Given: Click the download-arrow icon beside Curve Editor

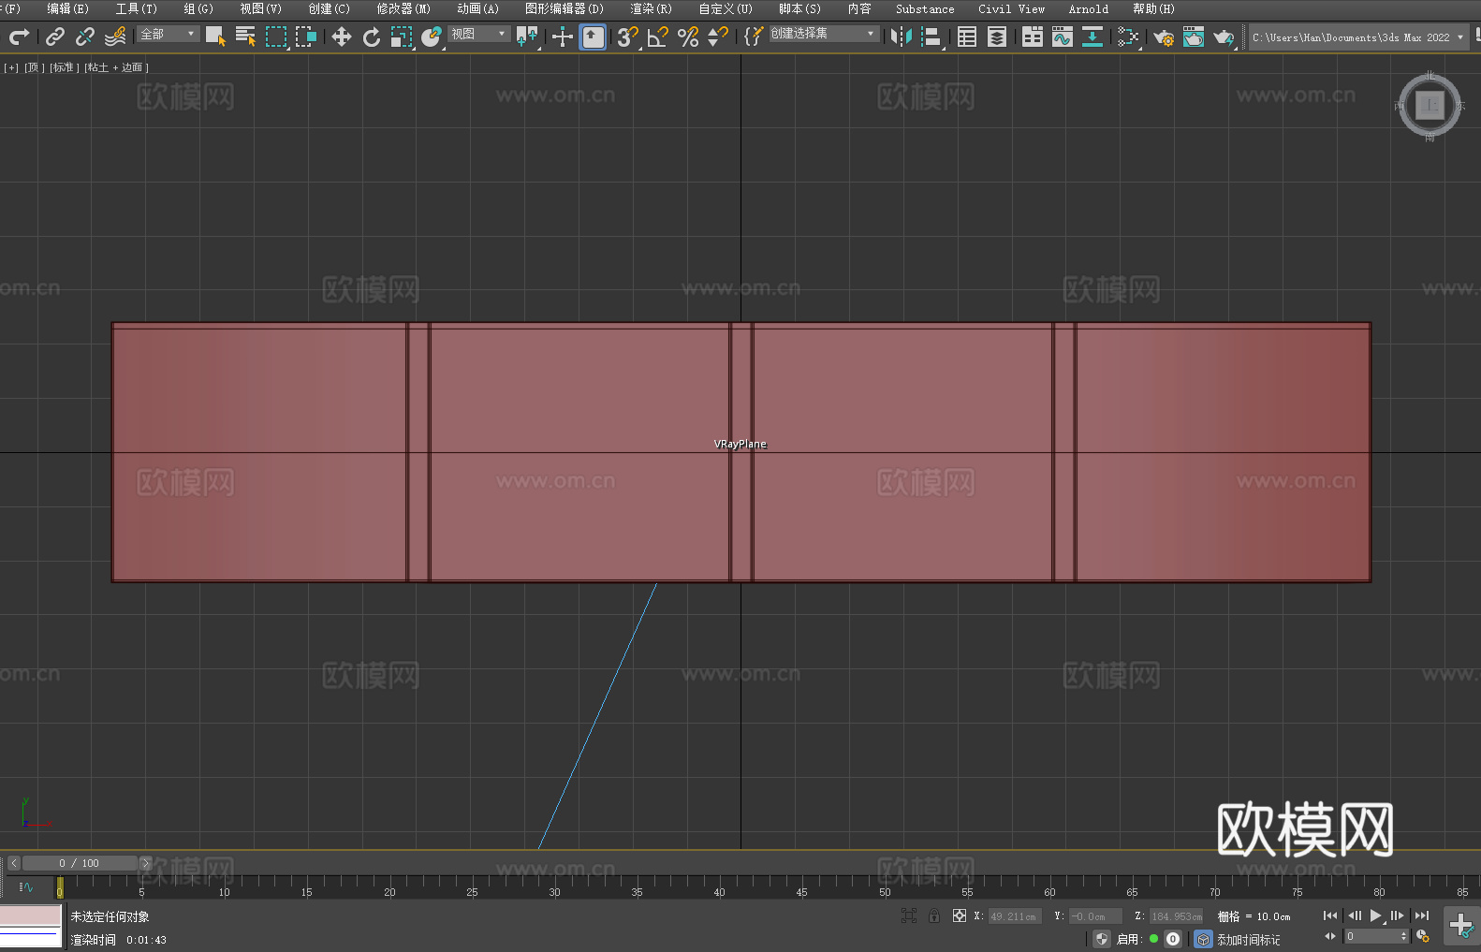Looking at the screenshot, I should click(1092, 37).
